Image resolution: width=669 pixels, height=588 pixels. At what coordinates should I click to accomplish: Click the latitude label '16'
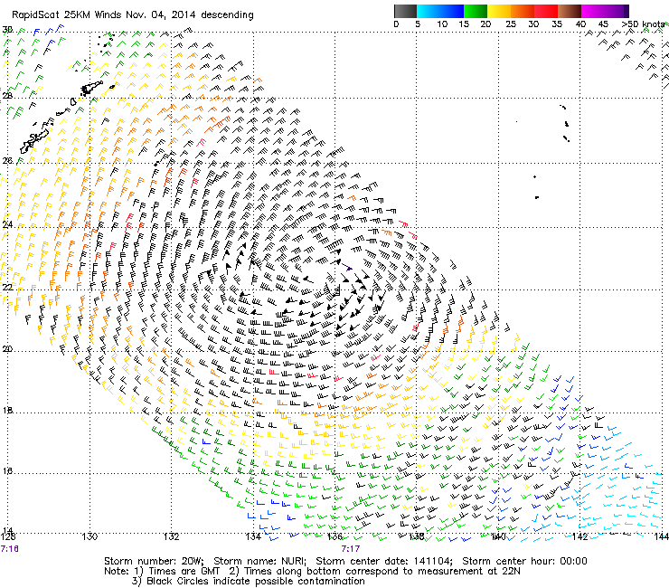(7, 471)
